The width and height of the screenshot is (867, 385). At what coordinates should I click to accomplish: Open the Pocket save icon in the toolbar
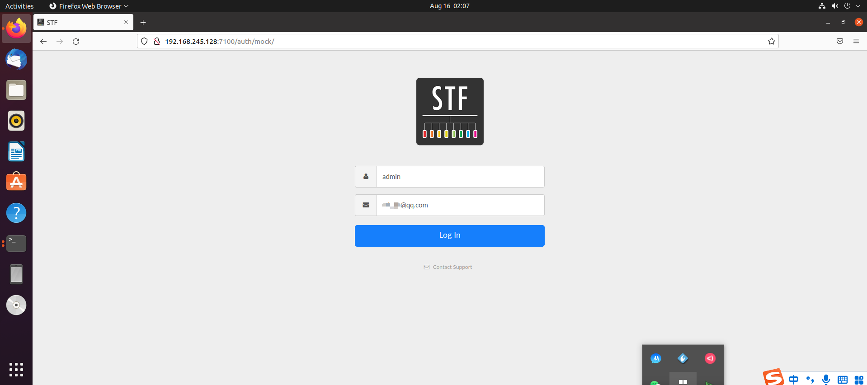click(x=840, y=42)
